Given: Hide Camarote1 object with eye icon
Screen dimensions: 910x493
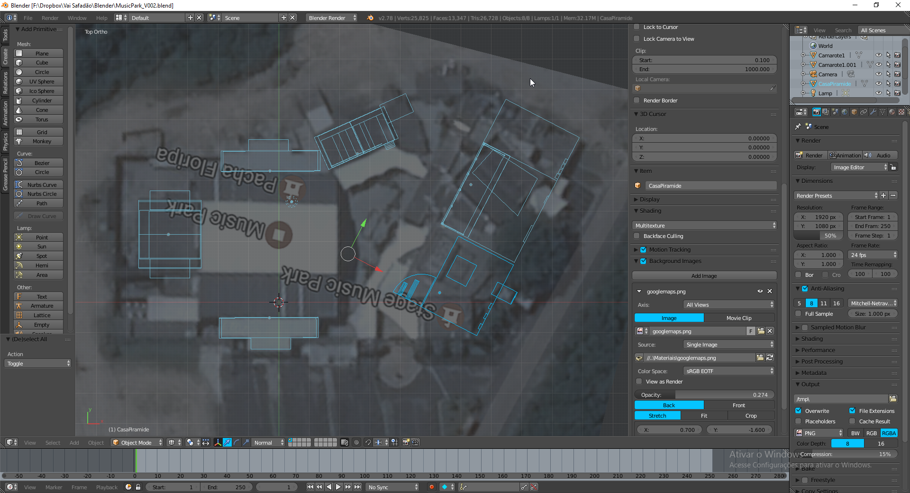Looking at the screenshot, I should click(879, 55).
